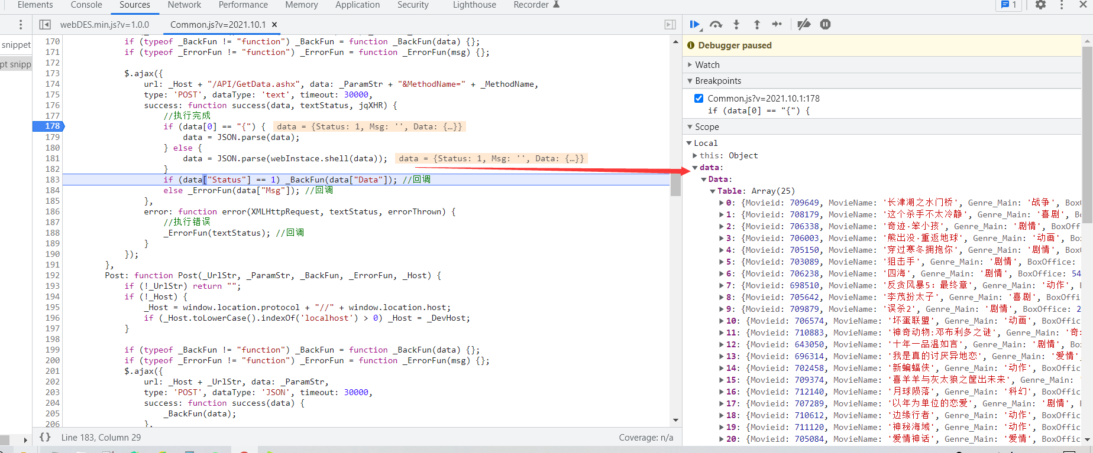Expand array item 0 Movieid 709649

pos(722,203)
